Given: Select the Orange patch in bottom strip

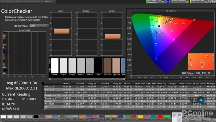Looking at the screenshot, I should [82, 118].
